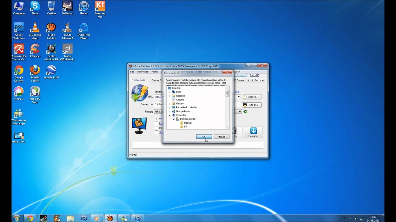
Task: Tick the 'Mar…' checkbox in aTube Catcher
Action: 157,128
